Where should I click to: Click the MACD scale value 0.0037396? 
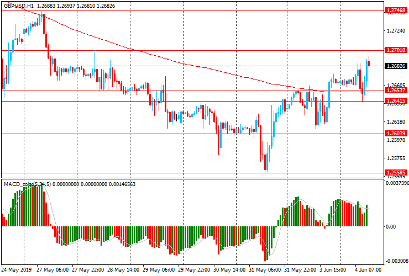(x=397, y=183)
